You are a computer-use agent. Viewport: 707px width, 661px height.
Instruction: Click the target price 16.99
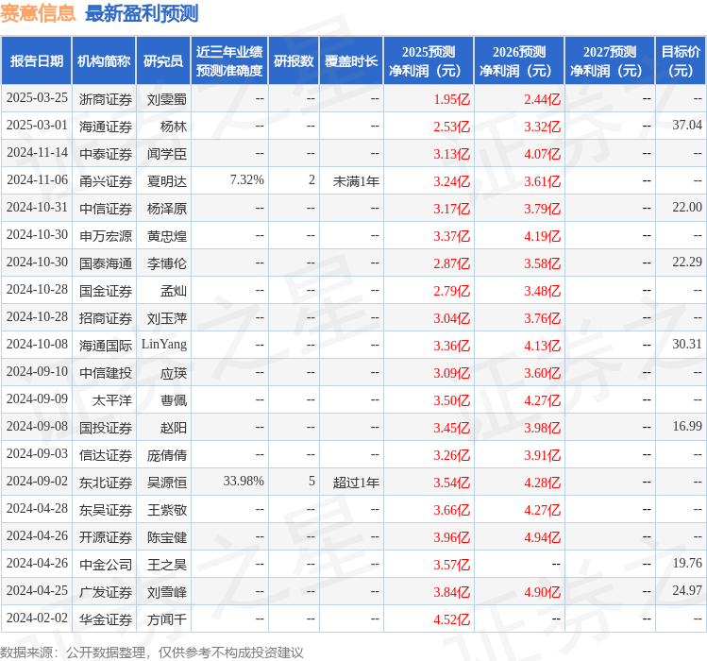point(687,427)
